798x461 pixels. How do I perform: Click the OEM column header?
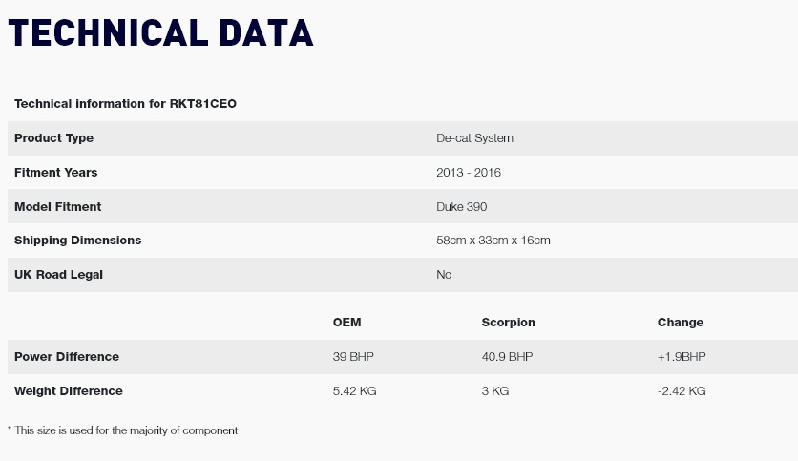pyautogui.click(x=347, y=323)
